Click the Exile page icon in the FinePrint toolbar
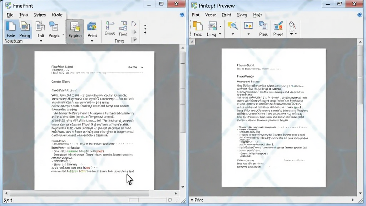This screenshot has width=366, height=206. click(11, 29)
